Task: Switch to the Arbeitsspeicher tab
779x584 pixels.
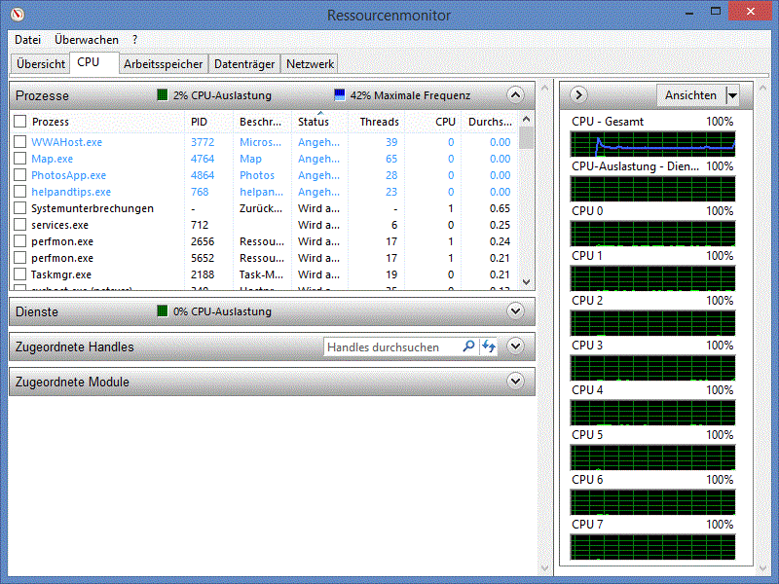Action: pos(164,64)
